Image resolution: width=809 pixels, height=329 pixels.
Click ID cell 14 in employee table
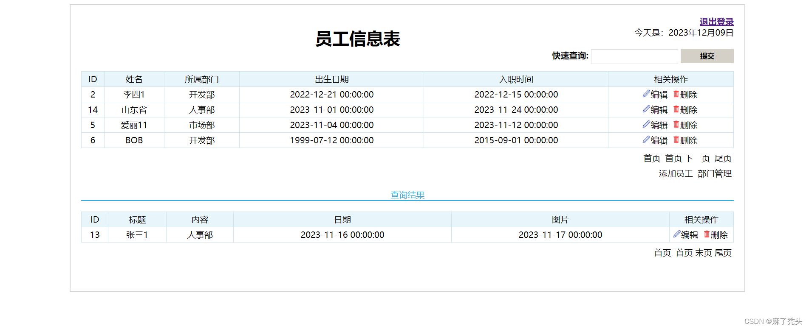pyautogui.click(x=93, y=110)
